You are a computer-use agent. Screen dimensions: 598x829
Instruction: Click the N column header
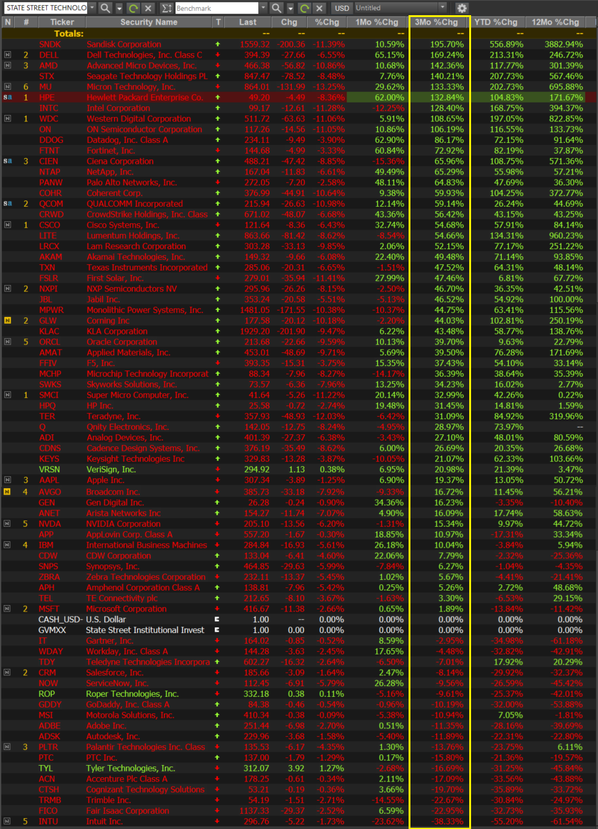[8, 22]
